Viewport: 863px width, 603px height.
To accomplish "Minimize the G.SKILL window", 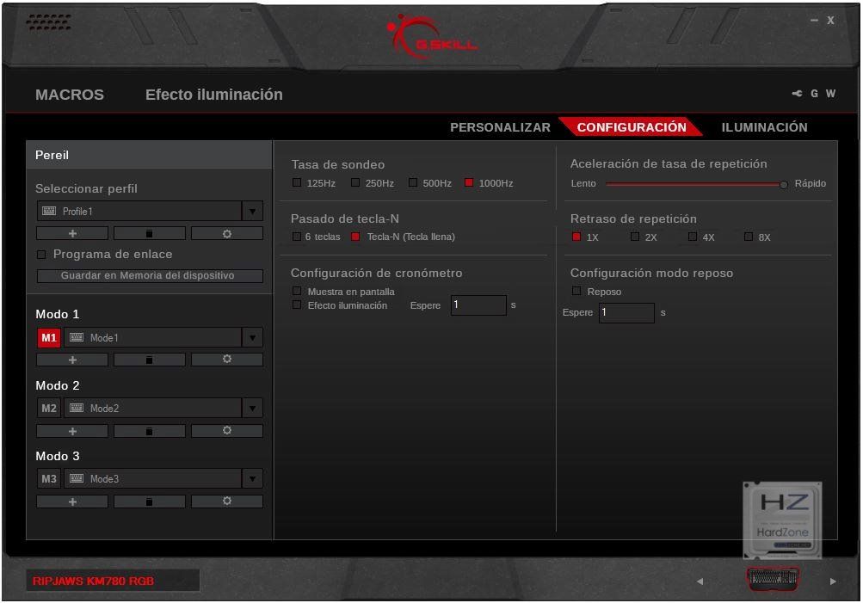I will pyautogui.click(x=814, y=21).
